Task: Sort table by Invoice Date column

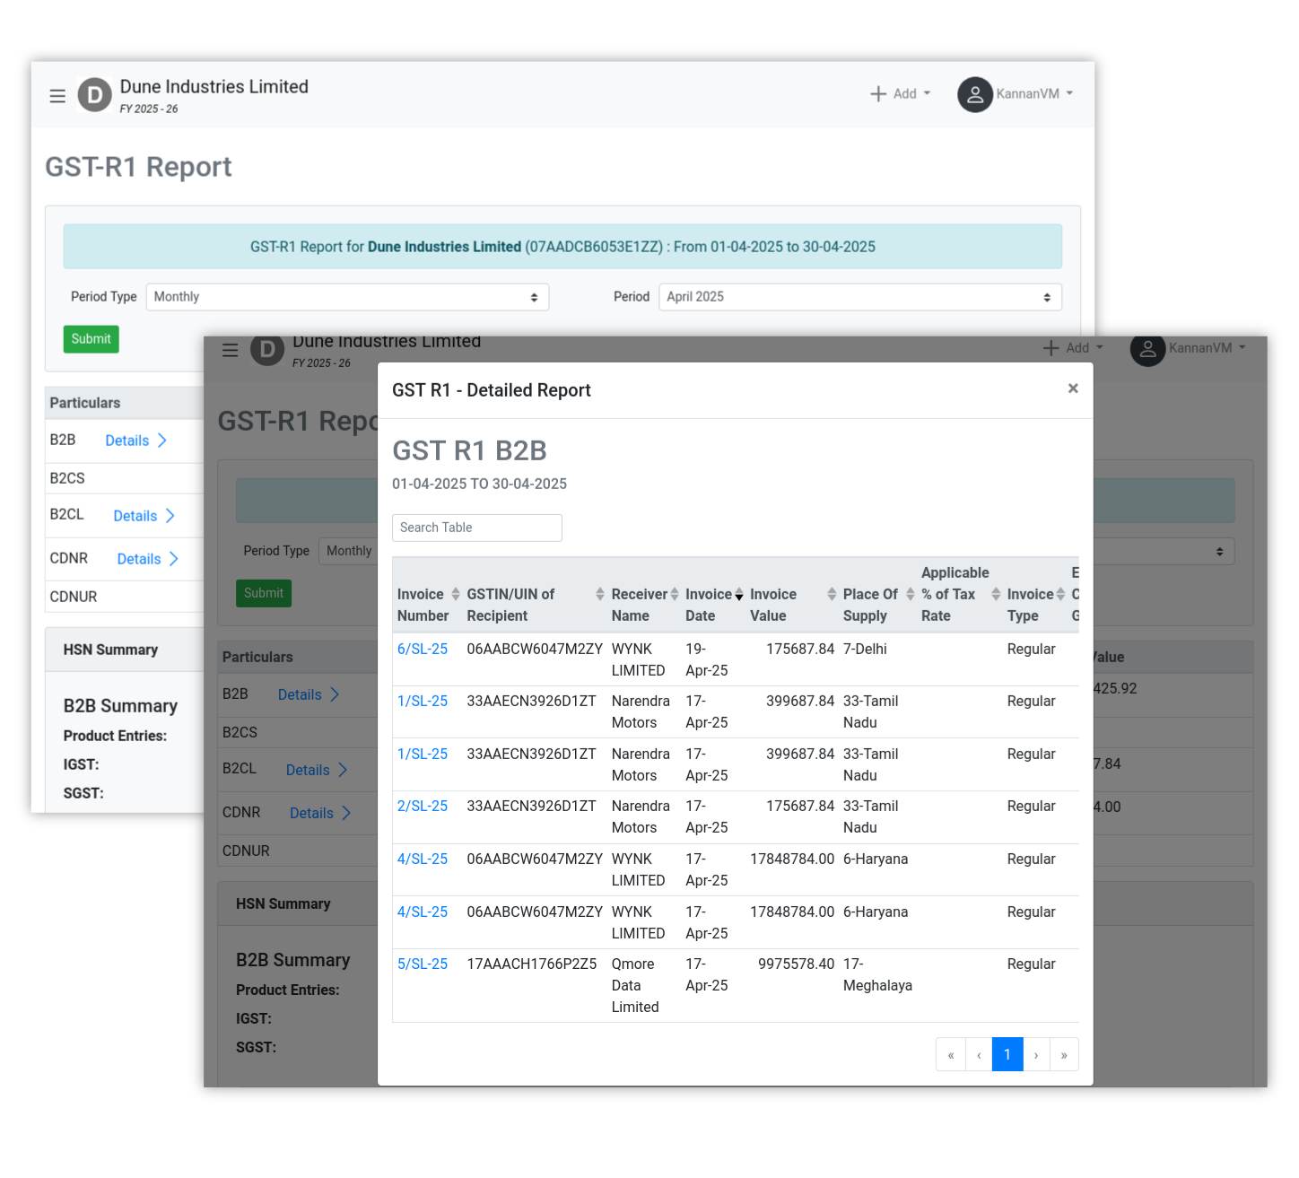Action: coord(738,595)
